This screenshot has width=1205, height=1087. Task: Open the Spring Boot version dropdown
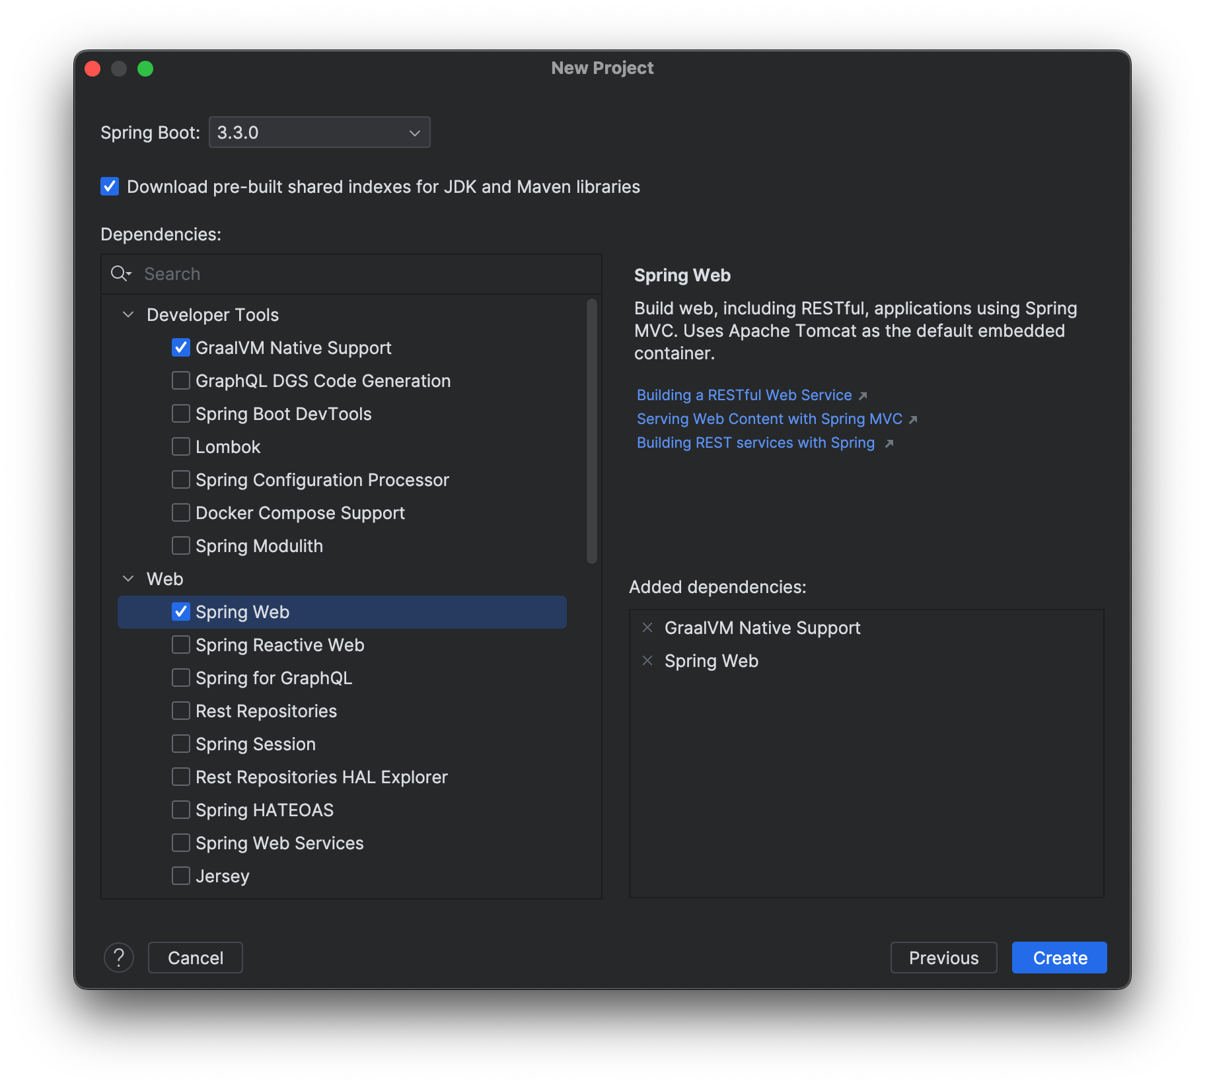pyautogui.click(x=319, y=132)
